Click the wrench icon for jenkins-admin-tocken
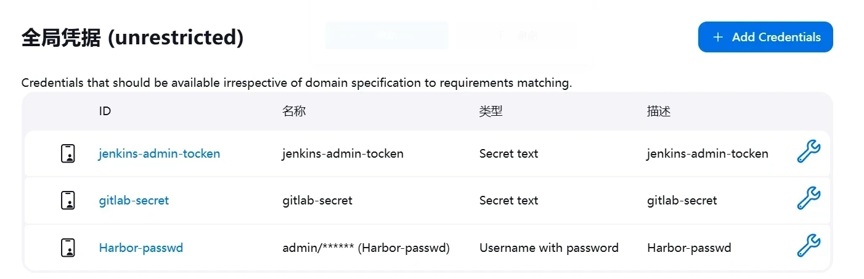This screenshot has height=279, width=864. pyautogui.click(x=808, y=152)
